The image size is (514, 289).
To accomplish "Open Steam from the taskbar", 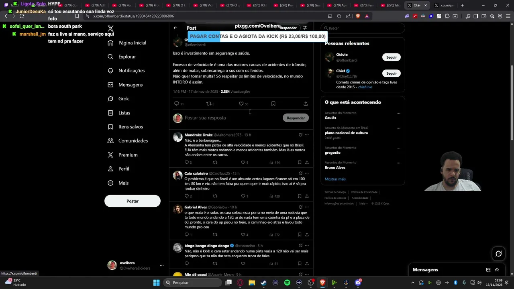I will (x=263, y=283).
